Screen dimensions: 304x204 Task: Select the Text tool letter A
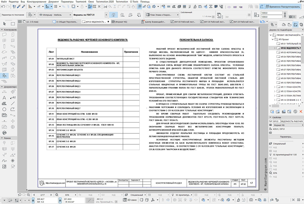[4, 98]
